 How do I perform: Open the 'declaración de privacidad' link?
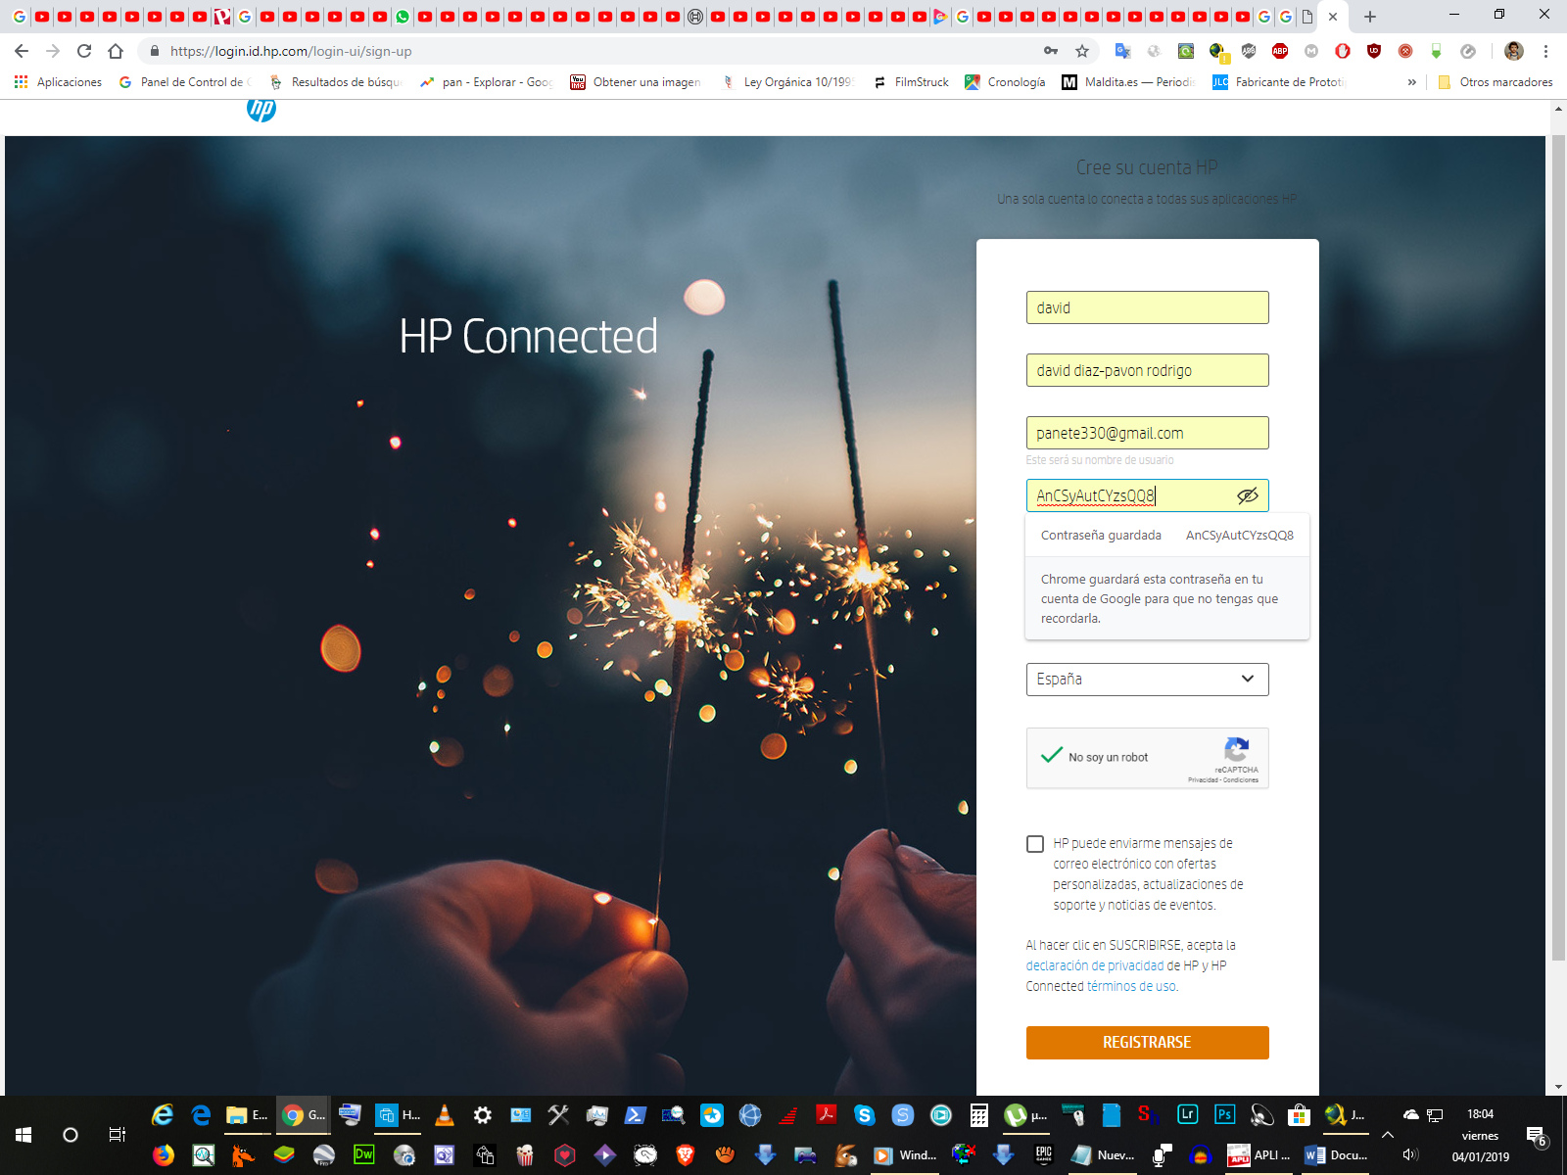(x=1094, y=965)
